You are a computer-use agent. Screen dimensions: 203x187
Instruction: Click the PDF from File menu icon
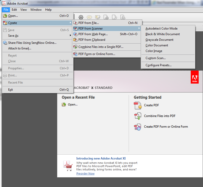tap(75, 23)
